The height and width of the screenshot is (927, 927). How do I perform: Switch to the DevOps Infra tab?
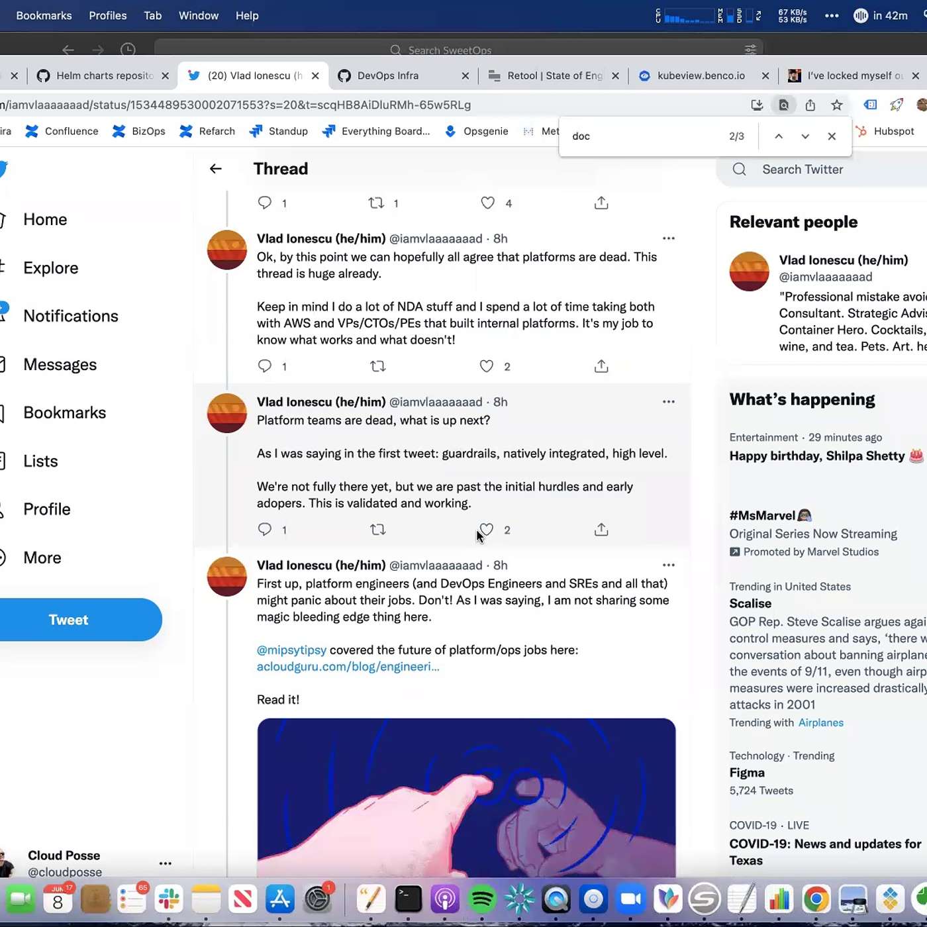388,75
